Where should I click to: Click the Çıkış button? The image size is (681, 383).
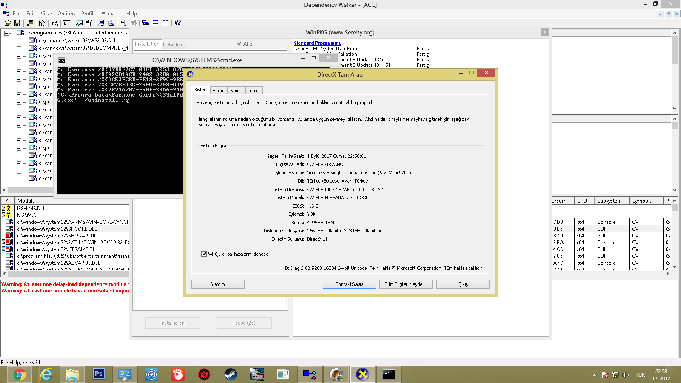463,284
